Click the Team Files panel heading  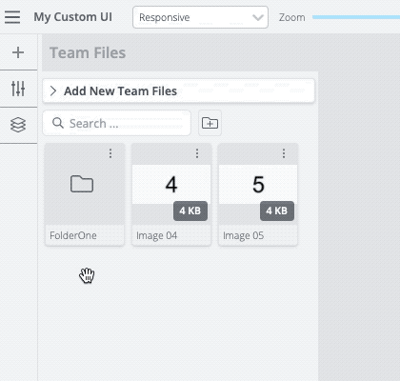[x=88, y=52]
